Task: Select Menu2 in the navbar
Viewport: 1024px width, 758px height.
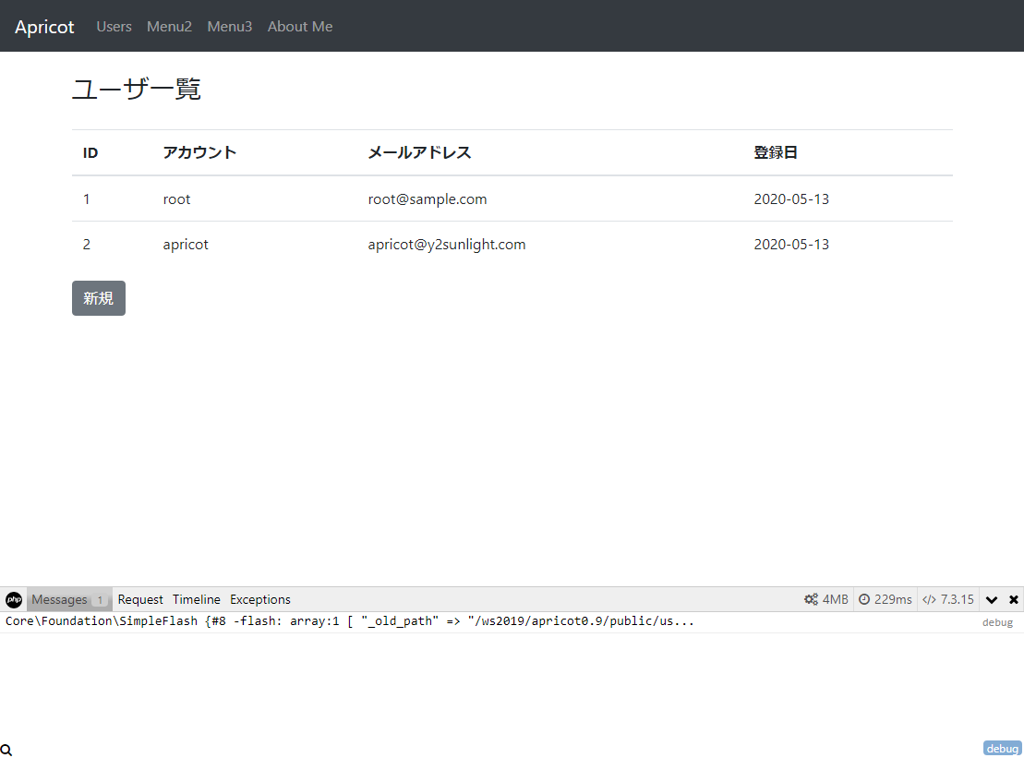Action: pyautogui.click(x=169, y=27)
